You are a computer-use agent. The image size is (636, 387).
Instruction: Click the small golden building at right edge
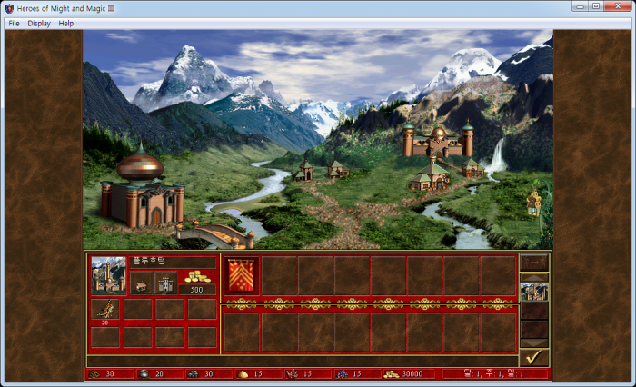point(534,202)
